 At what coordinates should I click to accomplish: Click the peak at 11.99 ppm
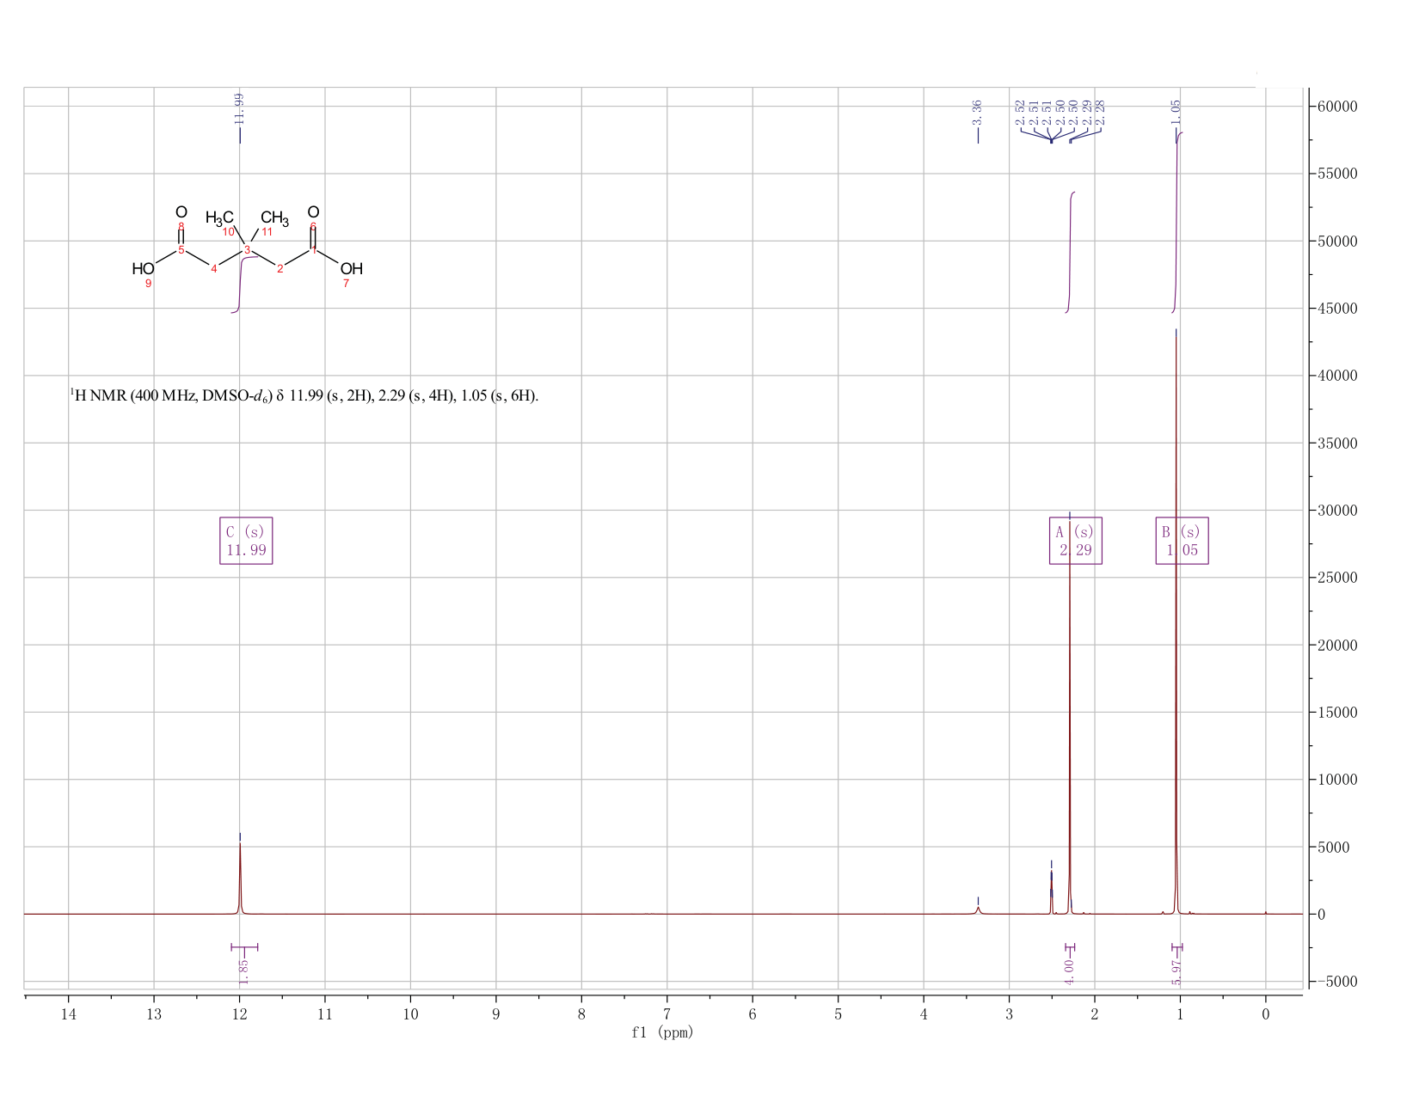click(x=240, y=877)
